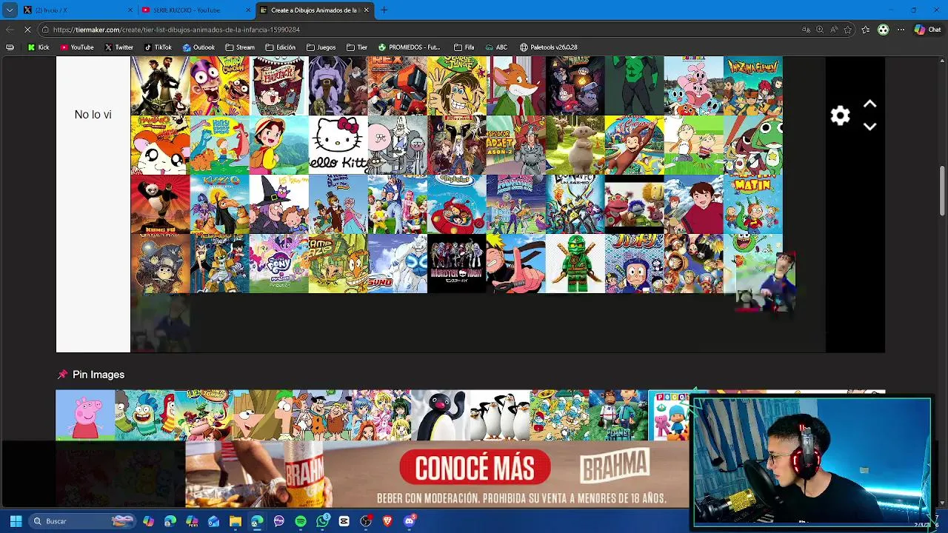This screenshot has height=533, width=948.
Task: Open the Twitter bookmark
Action: click(x=118, y=47)
